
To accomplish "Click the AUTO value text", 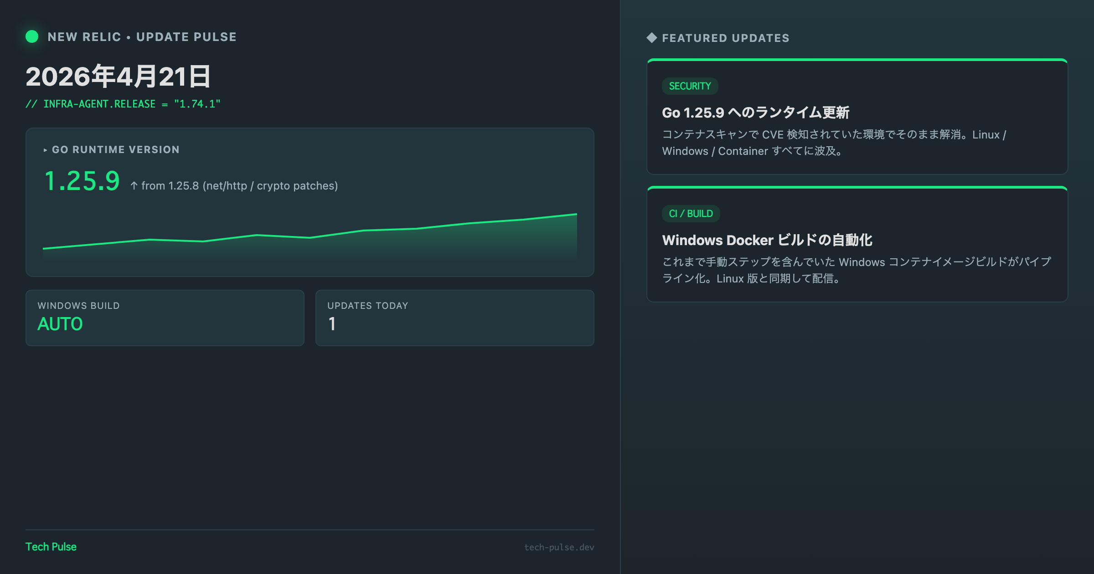I will click(x=60, y=324).
